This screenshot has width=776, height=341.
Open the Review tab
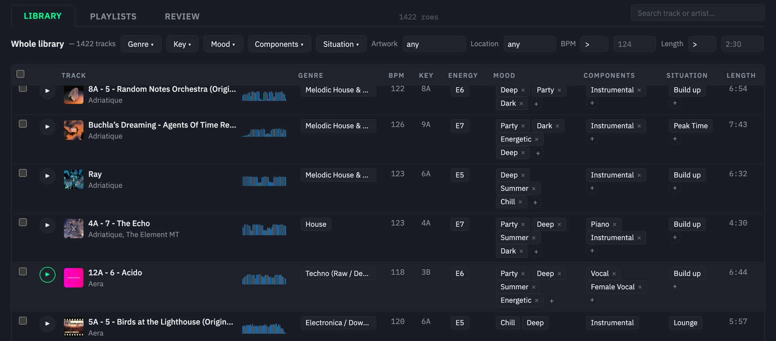[x=182, y=17]
